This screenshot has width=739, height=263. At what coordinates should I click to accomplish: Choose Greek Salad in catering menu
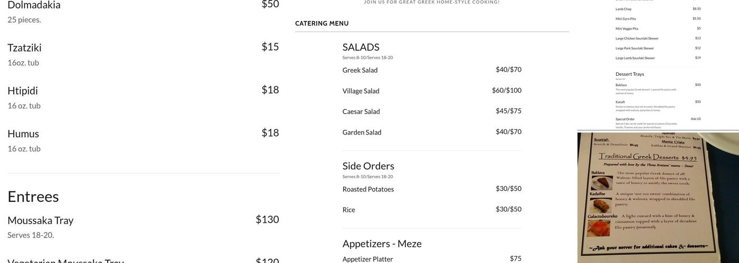coord(360,70)
